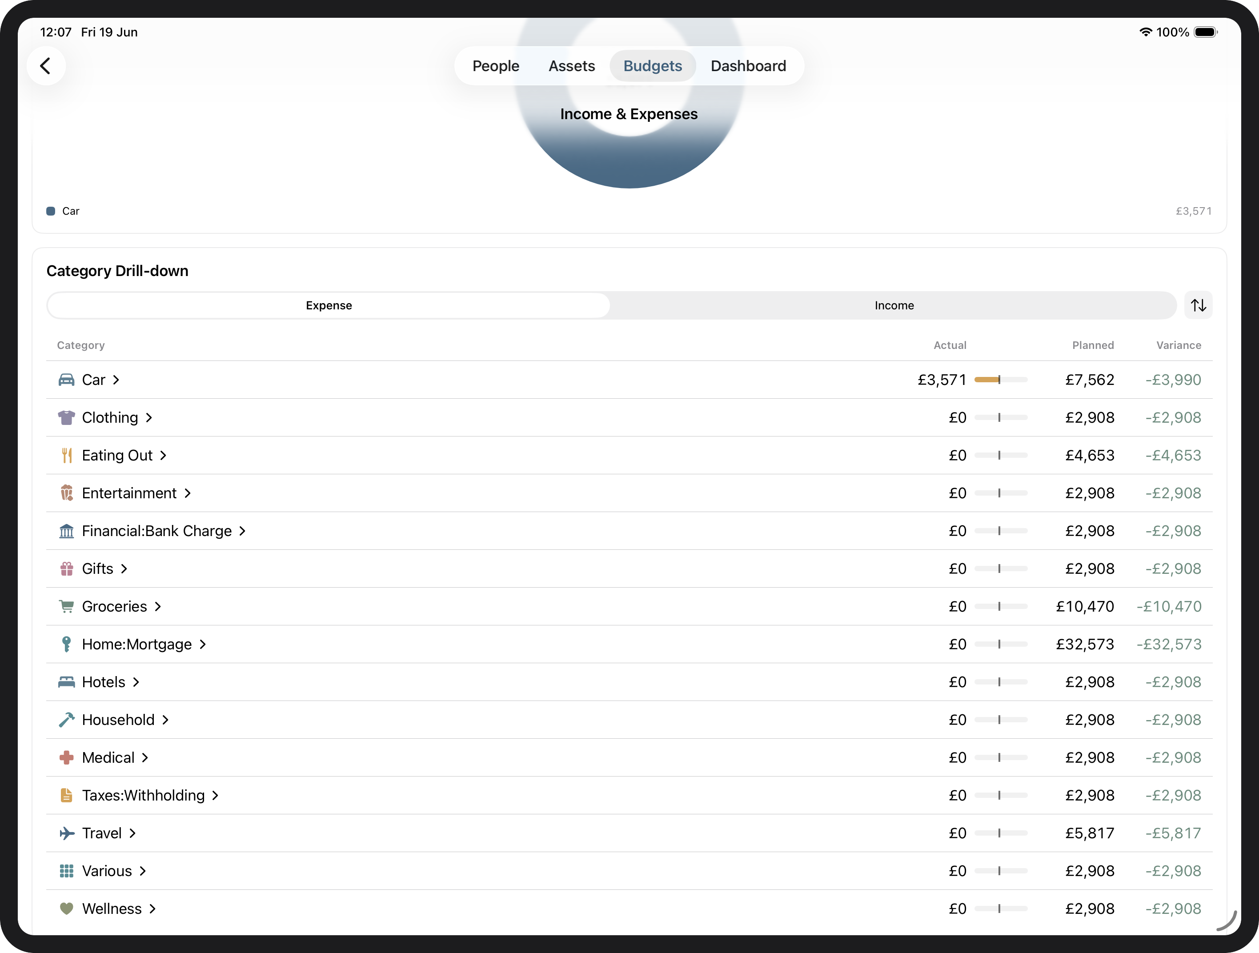Viewport: 1259px width, 953px height.
Task: Open the Various category row label
Action: 107,871
